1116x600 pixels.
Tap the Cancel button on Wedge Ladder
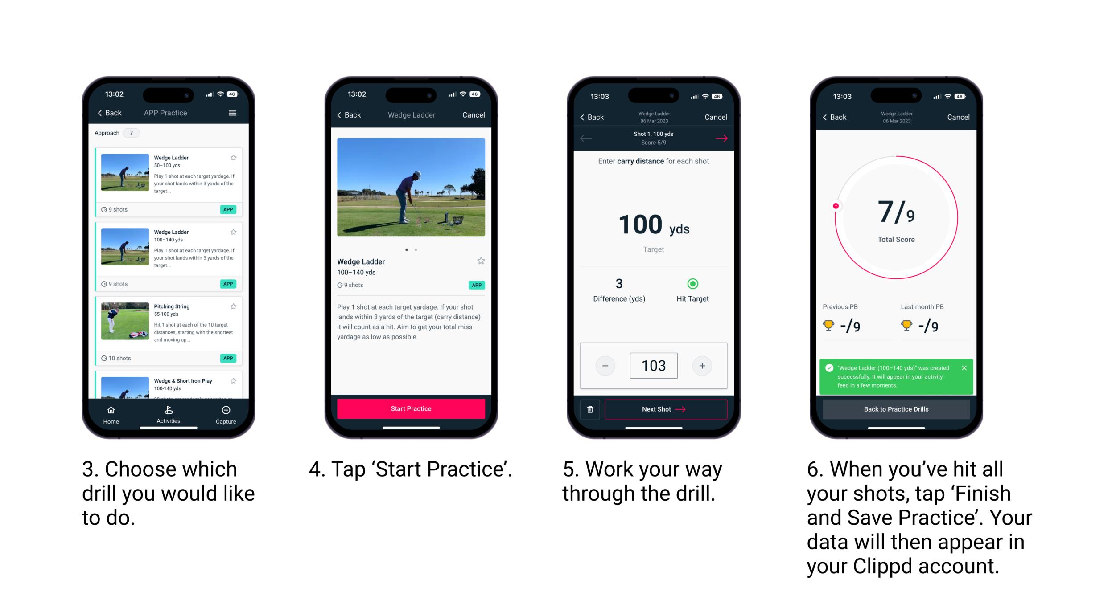click(474, 116)
